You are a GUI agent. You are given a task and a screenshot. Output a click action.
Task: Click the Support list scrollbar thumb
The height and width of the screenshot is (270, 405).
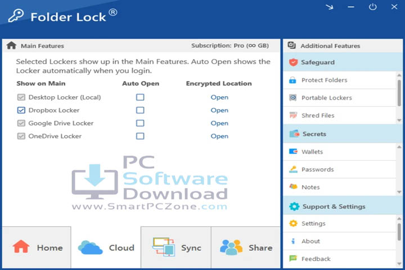tap(399, 232)
